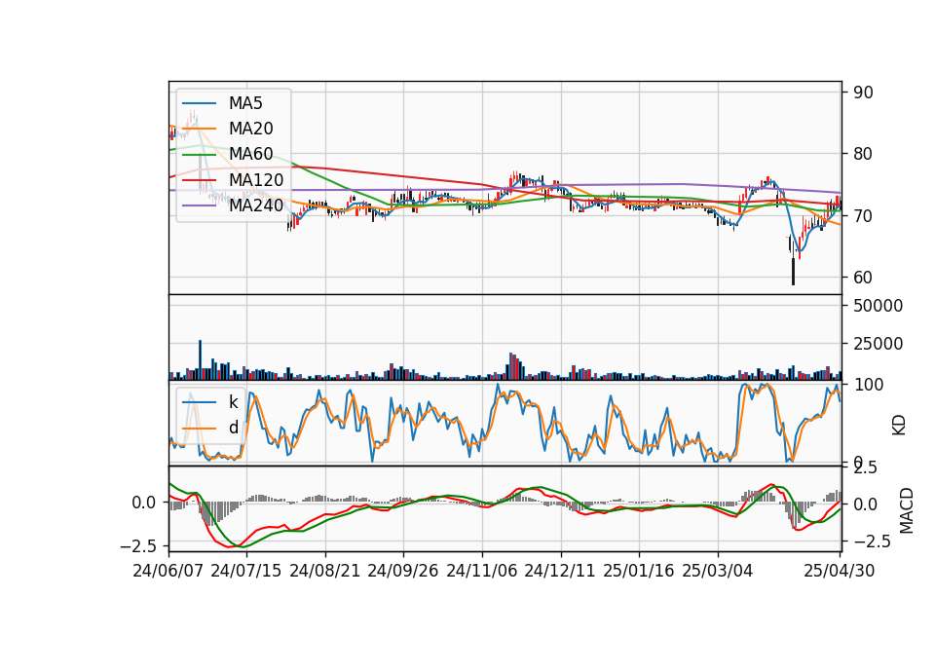The height and width of the screenshot is (672, 935).
Task: Click the 24/11/06 date axis label
Action: (x=482, y=571)
